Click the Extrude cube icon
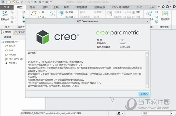The image size is (176, 116). click(61, 14)
